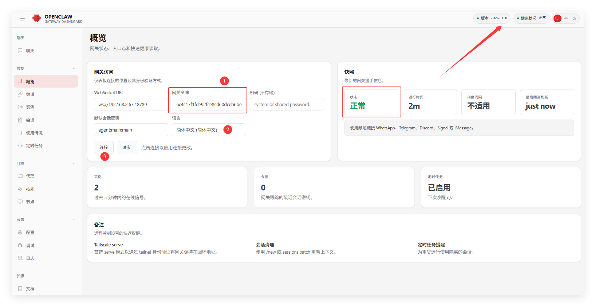Open 实例 broadcast icon in sidebar

click(20, 107)
